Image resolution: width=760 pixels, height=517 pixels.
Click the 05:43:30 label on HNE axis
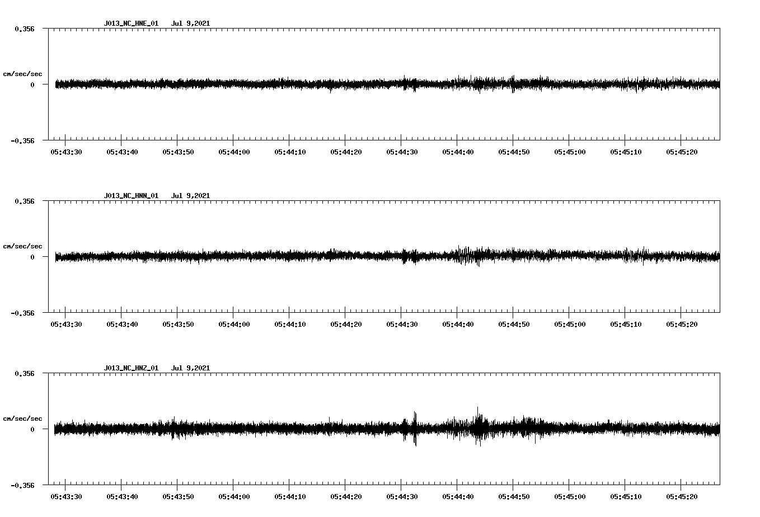pyautogui.click(x=66, y=152)
